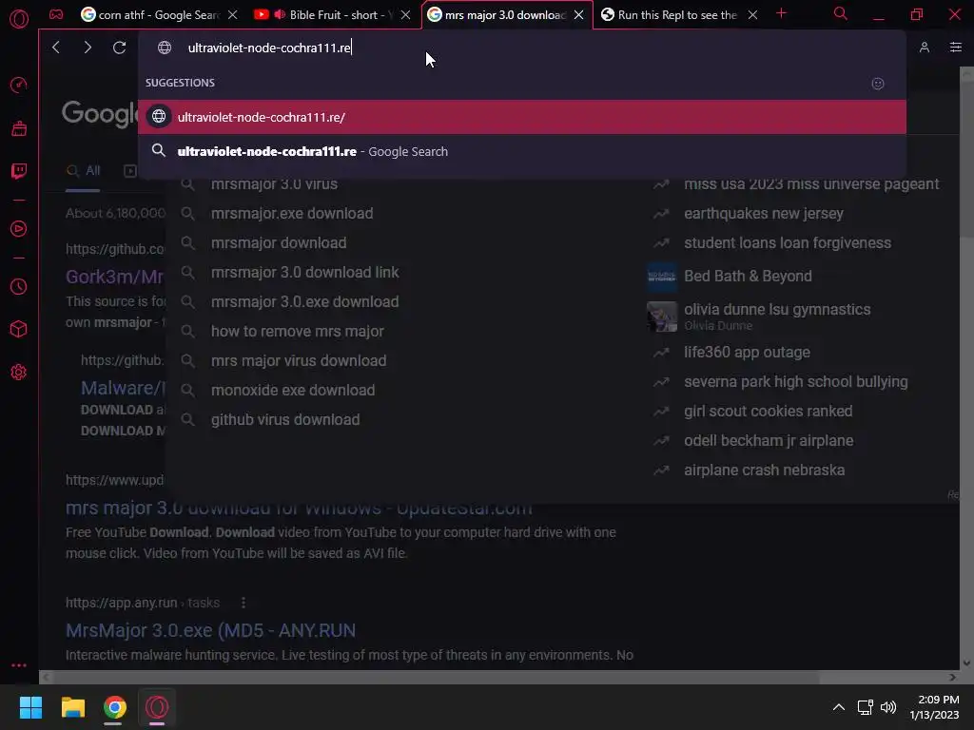Choose mrs major virus download suggestion
The width and height of the screenshot is (974, 730).
tap(298, 360)
